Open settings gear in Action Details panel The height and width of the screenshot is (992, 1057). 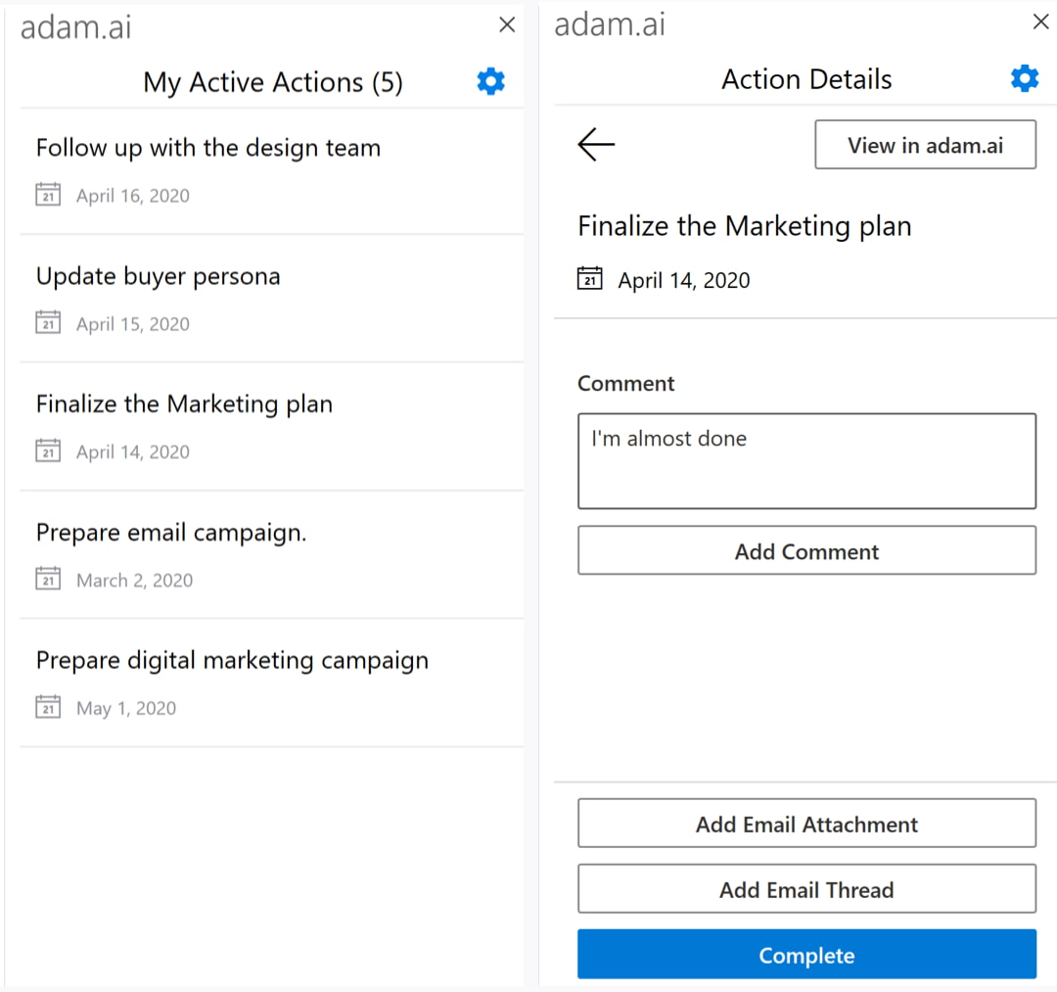(x=1025, y=79)
